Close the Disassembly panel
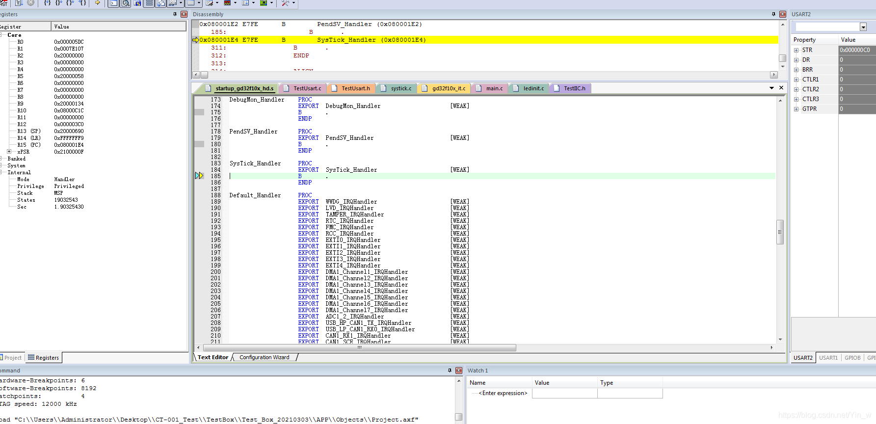The height and width of the screenshot is (424, 876). coord(783,14)
